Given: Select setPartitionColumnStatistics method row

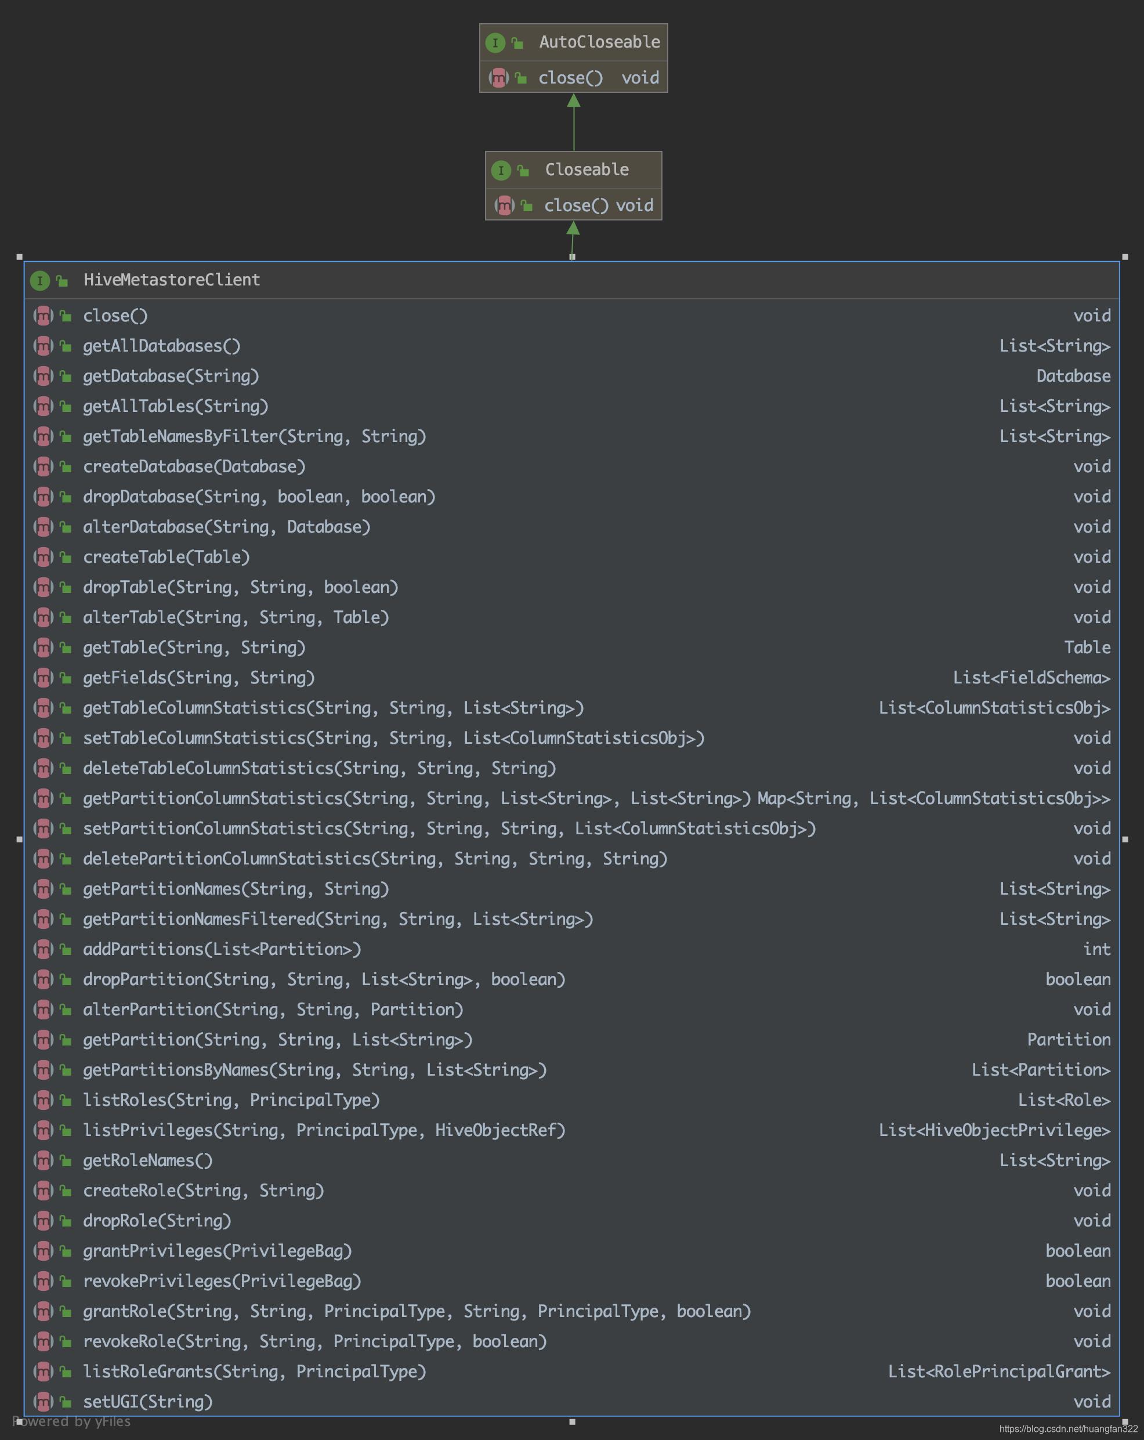Looking at the screenshot, I should (x=571, y=828).
